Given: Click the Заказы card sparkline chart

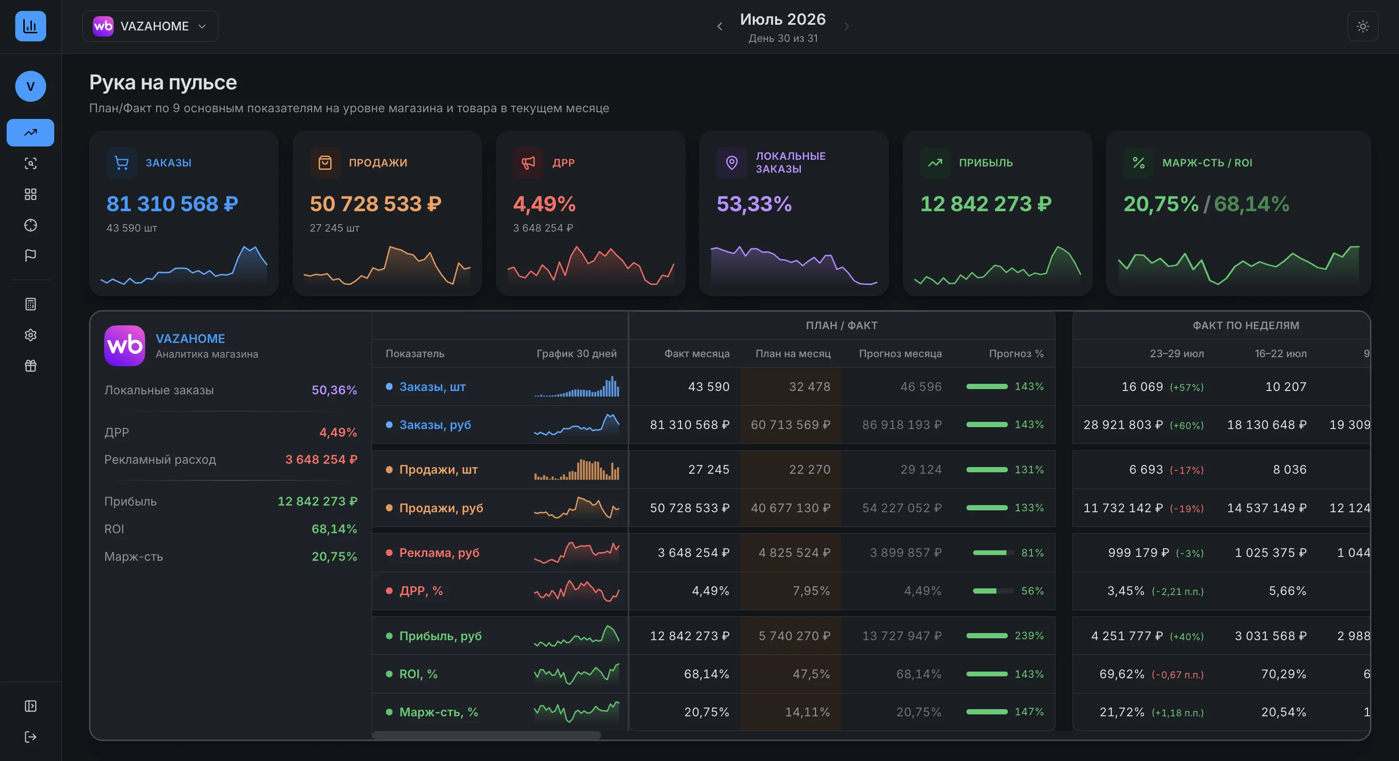Looking at the screenshot, I should click(x=184, y=265).
